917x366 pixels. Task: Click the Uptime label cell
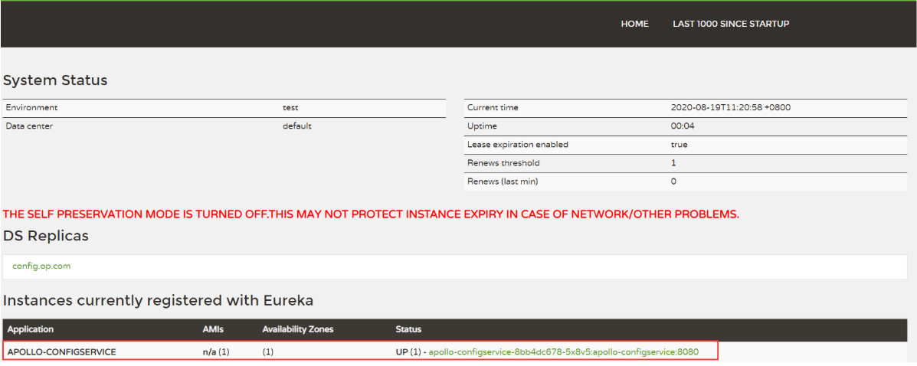pyautogui.click(x=481, y=126)
